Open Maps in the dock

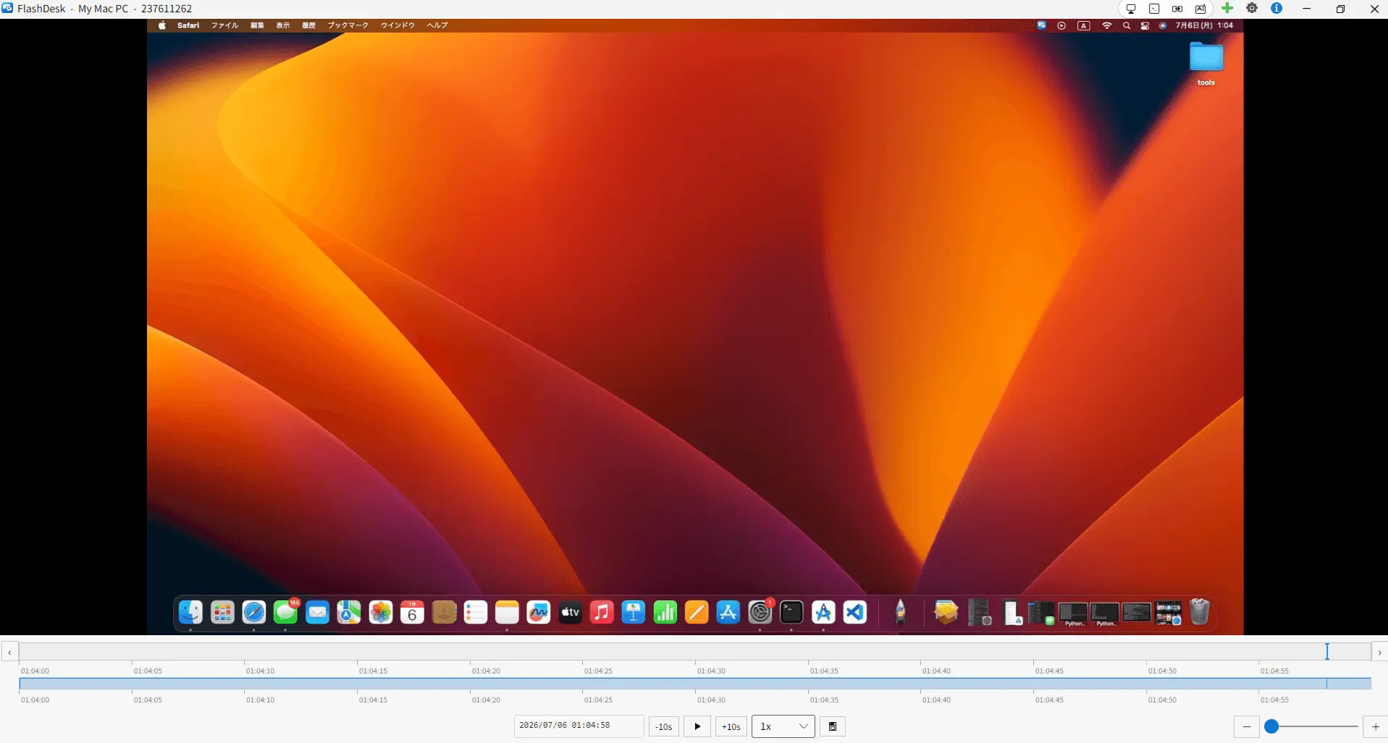349,613
